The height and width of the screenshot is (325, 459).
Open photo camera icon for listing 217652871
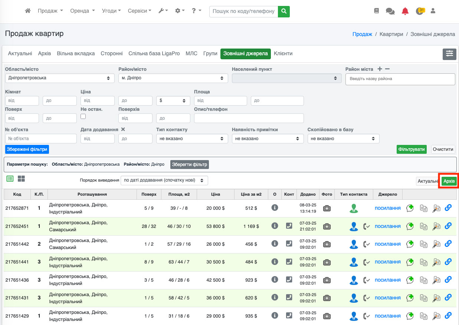pyautogui.click(x=327, y=208)
